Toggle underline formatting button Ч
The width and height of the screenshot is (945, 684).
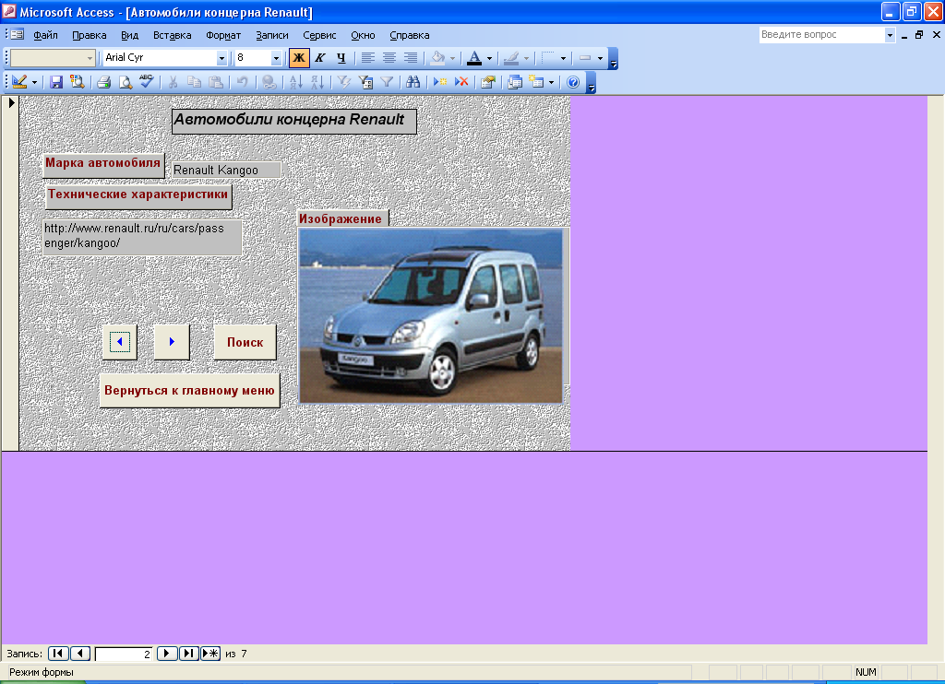[x=341, y=58]
